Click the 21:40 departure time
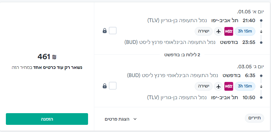 [249, 20]
